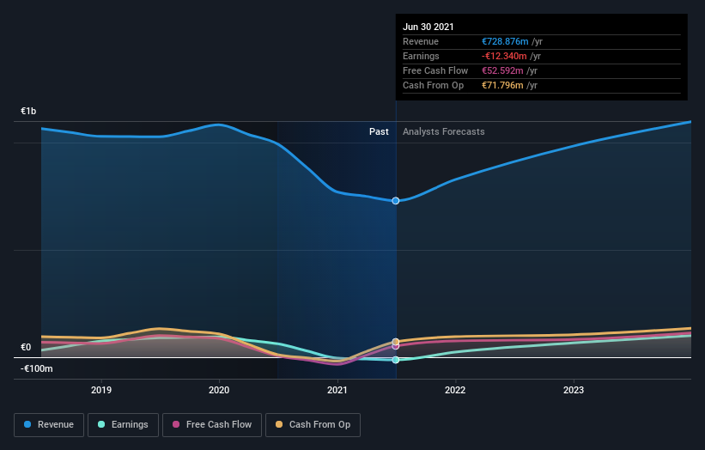Click the 2019 x-axis label

(101, 390)
